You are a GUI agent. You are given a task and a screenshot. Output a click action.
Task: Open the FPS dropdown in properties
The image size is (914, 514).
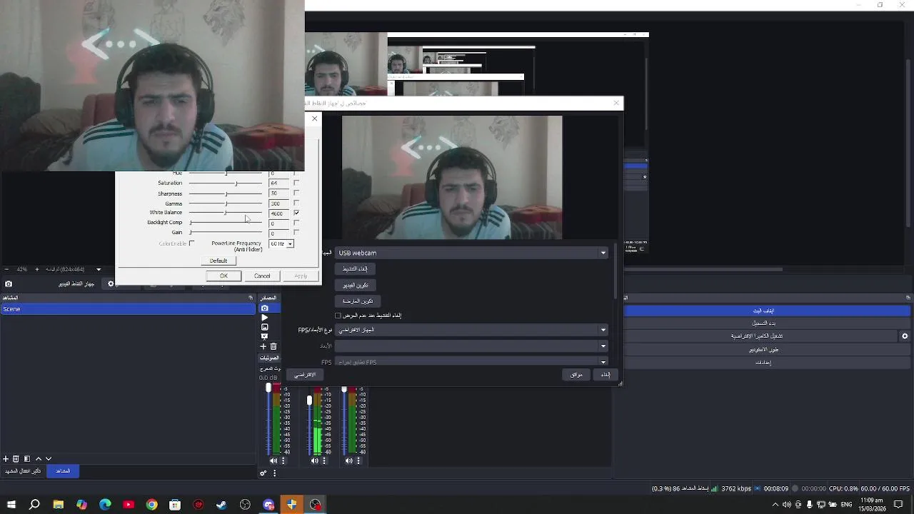coord(471,362)
